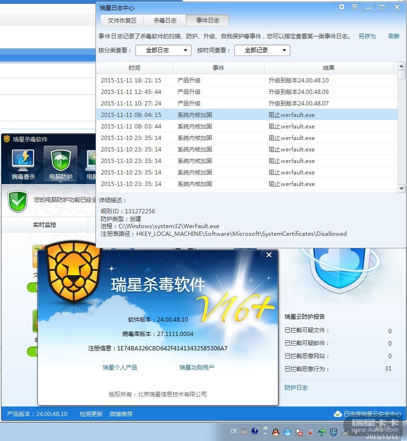Select highlighted row 2015-11-11 08:04:15

pyautogui.click(x=247, y=115)
